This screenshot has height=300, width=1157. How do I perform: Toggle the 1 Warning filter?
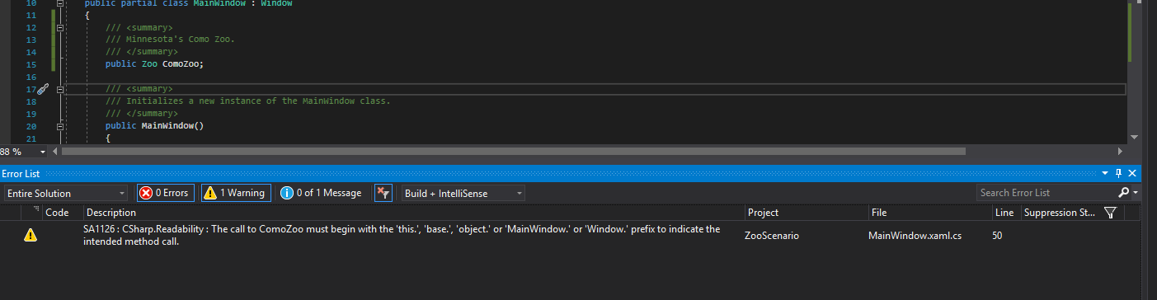coord(236,193)
